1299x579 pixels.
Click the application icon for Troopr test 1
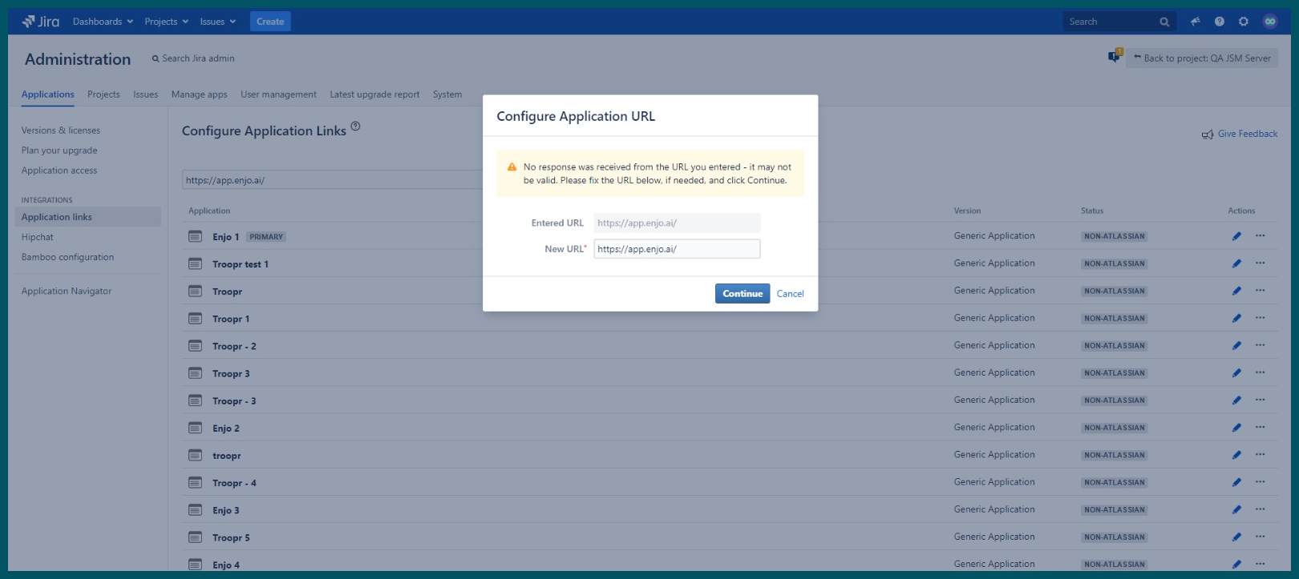[x=195, y=263]
